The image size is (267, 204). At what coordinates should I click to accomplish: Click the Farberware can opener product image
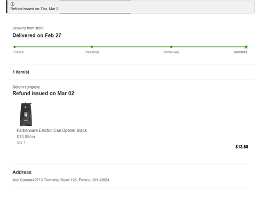[26, 114]
